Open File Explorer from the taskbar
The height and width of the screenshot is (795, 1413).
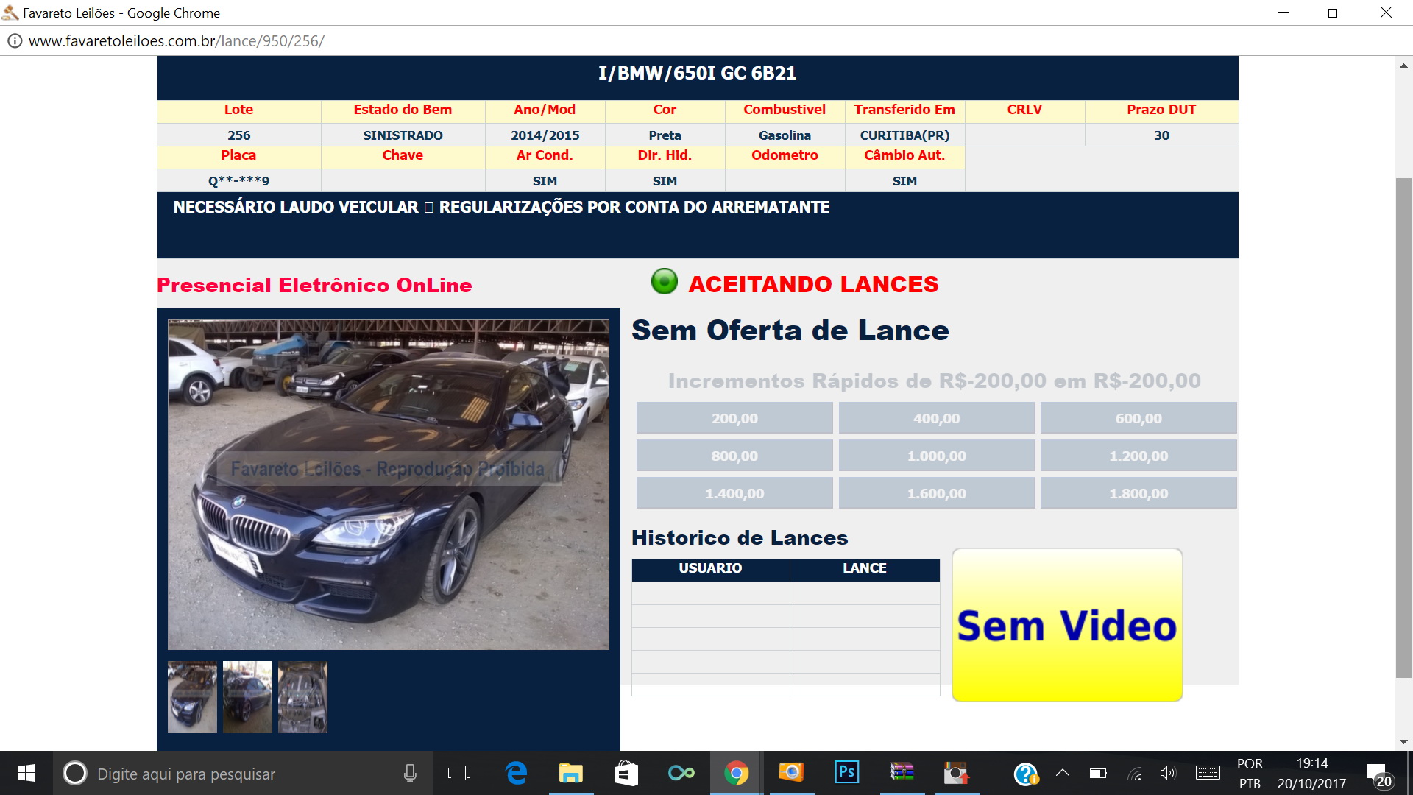click(x=570, y=773)
